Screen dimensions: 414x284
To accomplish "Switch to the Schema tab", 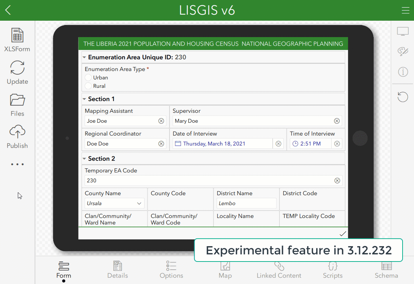I will [x=387, y=270].
